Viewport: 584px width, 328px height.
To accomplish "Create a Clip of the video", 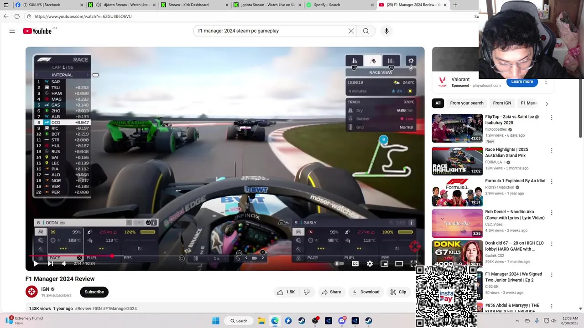I will click(x=398, y=292).
